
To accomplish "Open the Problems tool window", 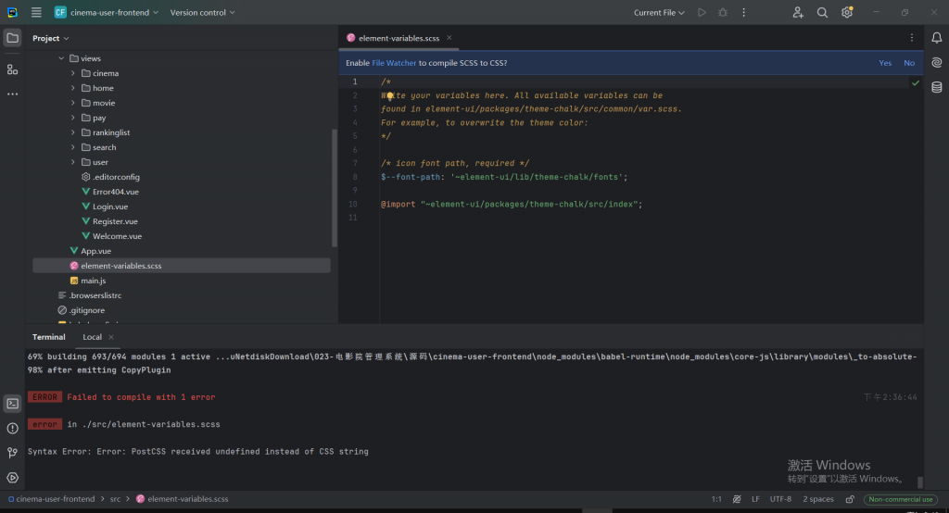I will pyautogui.click(x=12, y=429).
